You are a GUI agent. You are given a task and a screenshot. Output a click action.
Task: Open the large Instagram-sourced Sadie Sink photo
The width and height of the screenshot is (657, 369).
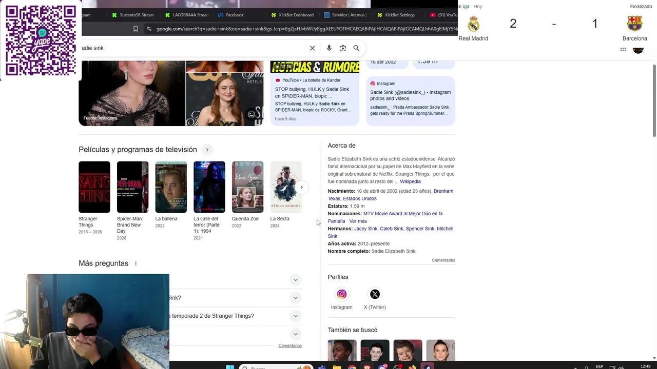(132, 93)
